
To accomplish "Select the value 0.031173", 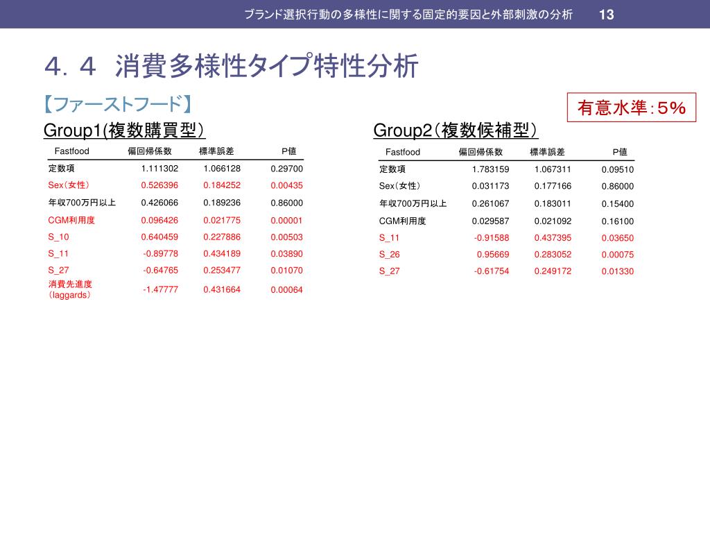I will coord(490,186).
